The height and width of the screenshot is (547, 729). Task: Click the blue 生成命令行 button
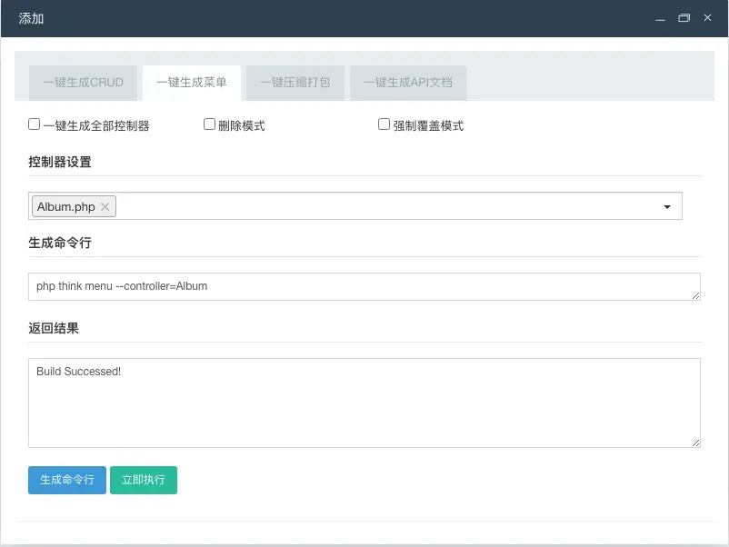point(67,480)
